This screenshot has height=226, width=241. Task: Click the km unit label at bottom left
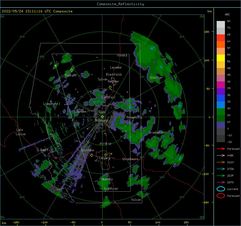(x=4, y=223)
